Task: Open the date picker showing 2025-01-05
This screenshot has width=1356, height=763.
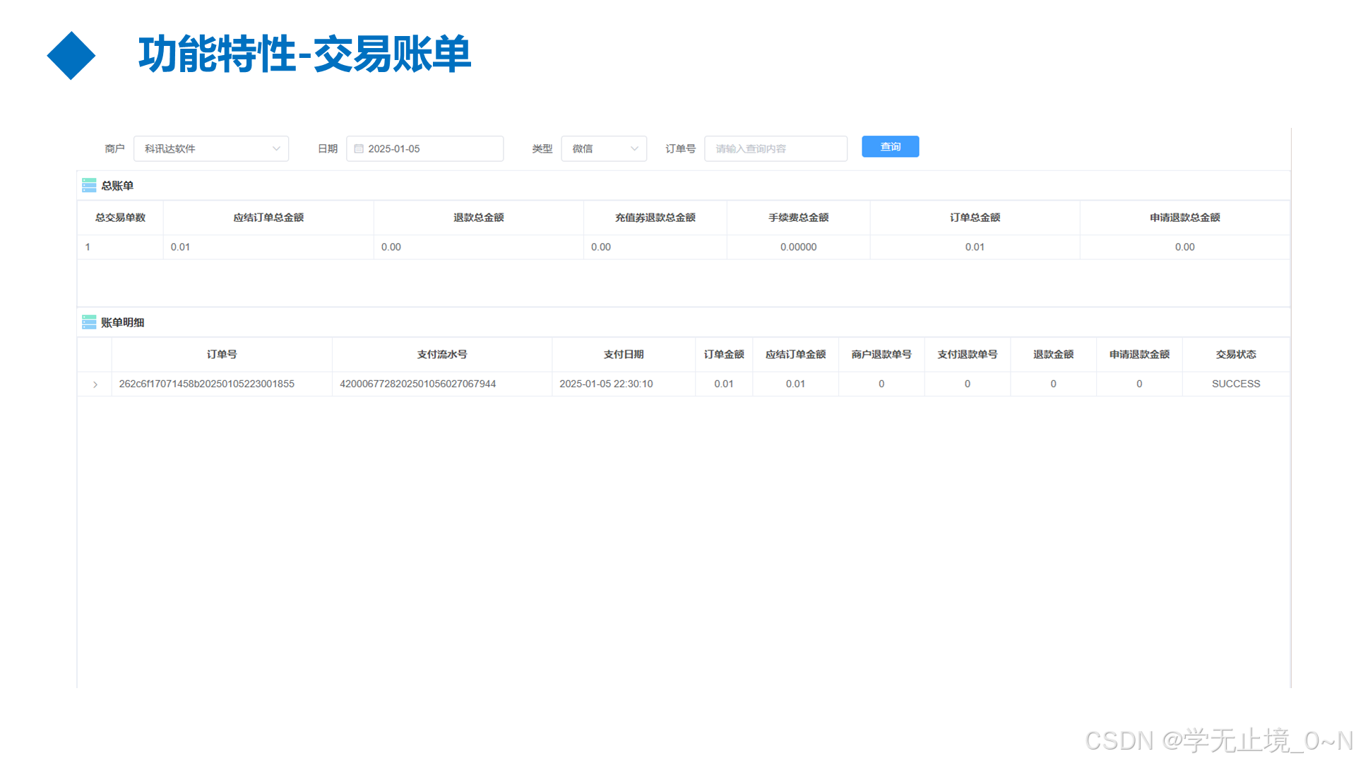Action: pos(424,148)
